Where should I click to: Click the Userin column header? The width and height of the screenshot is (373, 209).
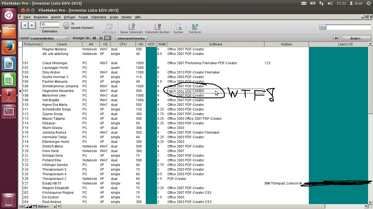coord(62,44)
